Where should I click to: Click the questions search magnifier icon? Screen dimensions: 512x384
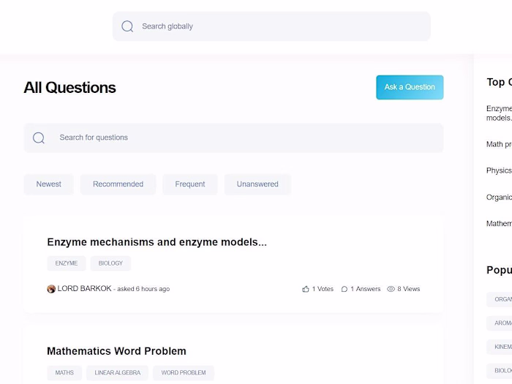click(x=39, y=138)
